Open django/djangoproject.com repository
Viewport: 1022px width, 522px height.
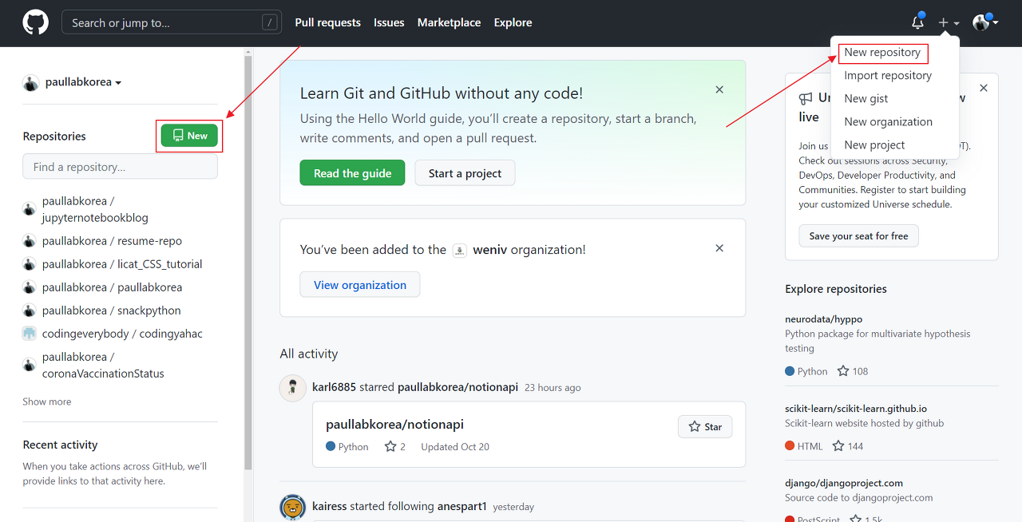coord(844,483)
